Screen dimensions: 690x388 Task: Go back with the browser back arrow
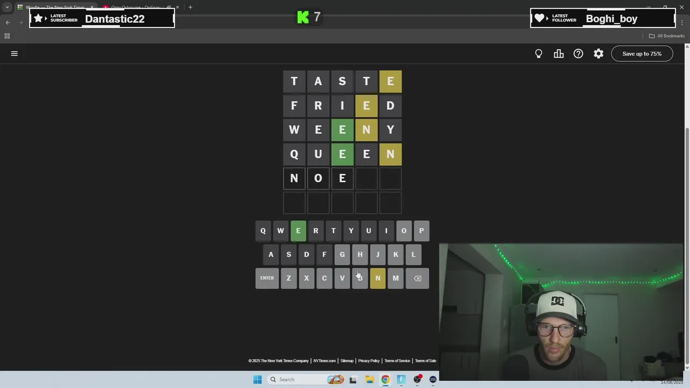click(x=8, y=22)
